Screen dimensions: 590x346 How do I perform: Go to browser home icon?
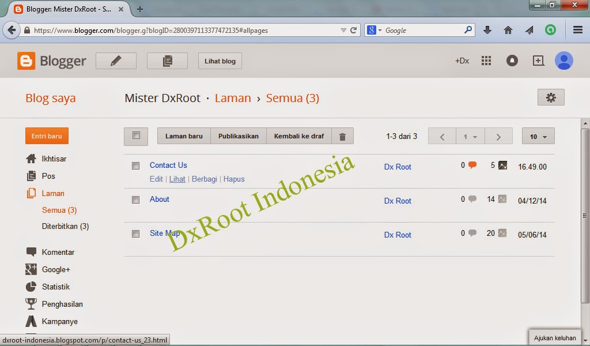coord(508,30)
